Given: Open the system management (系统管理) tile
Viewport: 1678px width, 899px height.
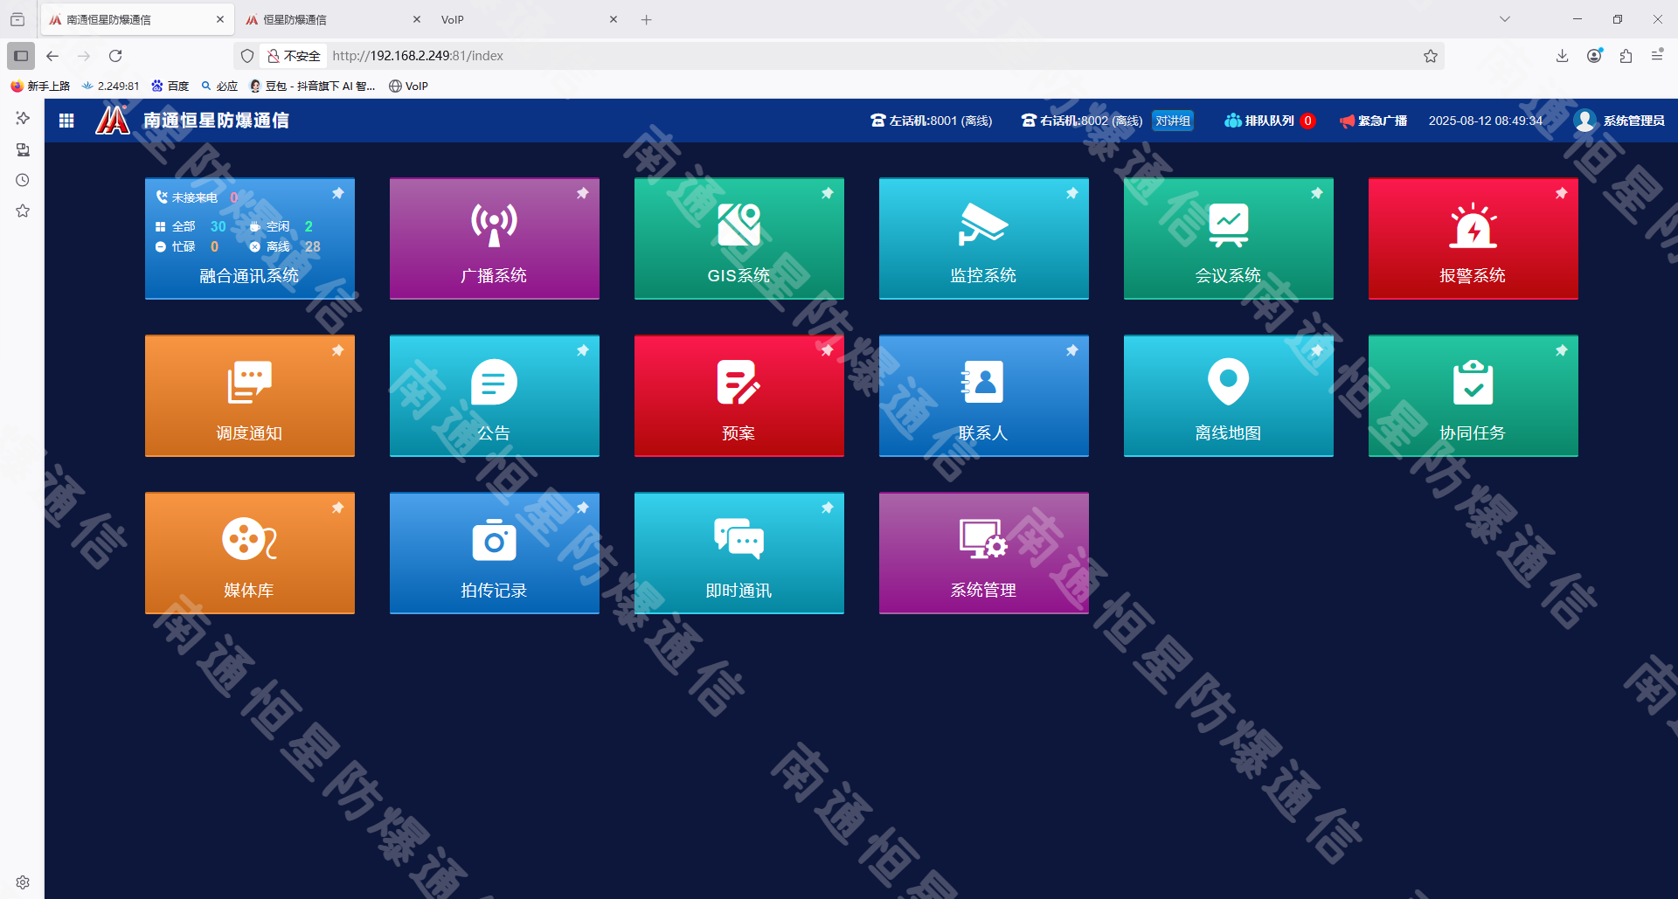Looking at the screenshot, I should 983,553.
